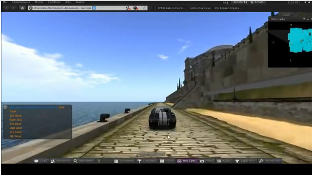The image size is (312, 175).
Task: Open the Avancé menu
Action: point(80,2)
